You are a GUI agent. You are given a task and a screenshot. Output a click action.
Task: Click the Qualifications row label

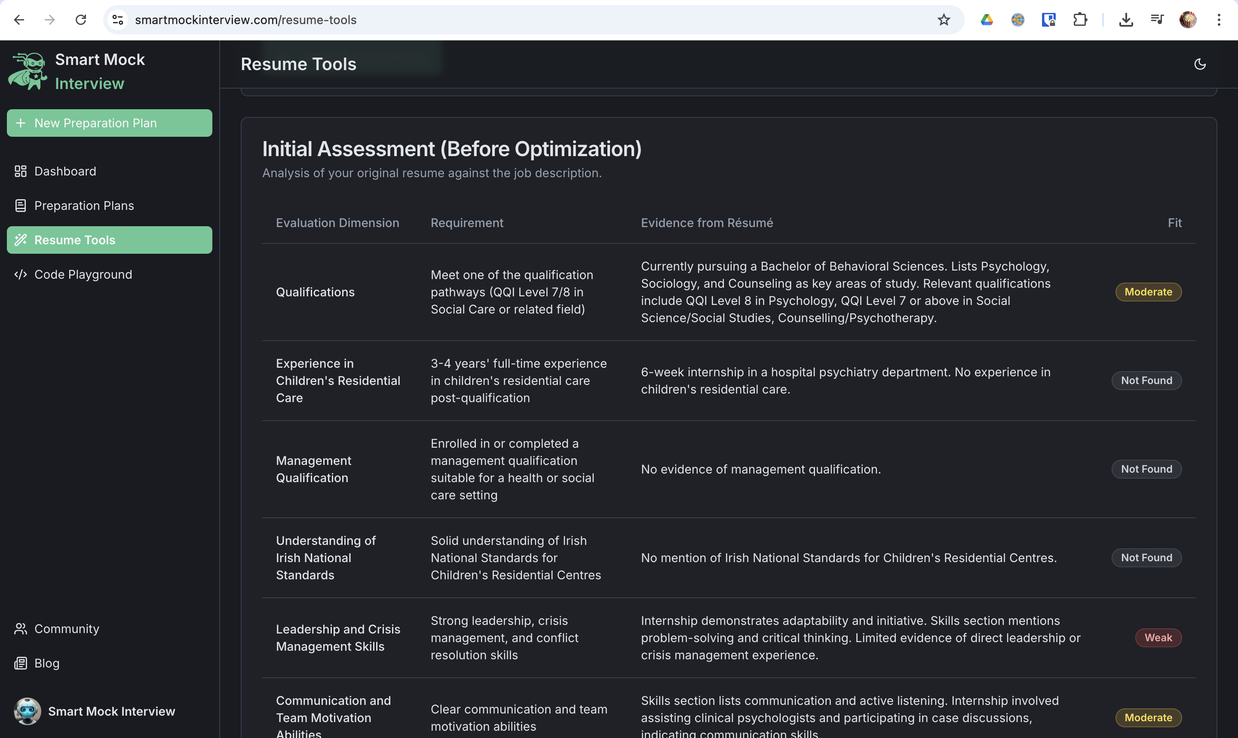tap(315, 292)
